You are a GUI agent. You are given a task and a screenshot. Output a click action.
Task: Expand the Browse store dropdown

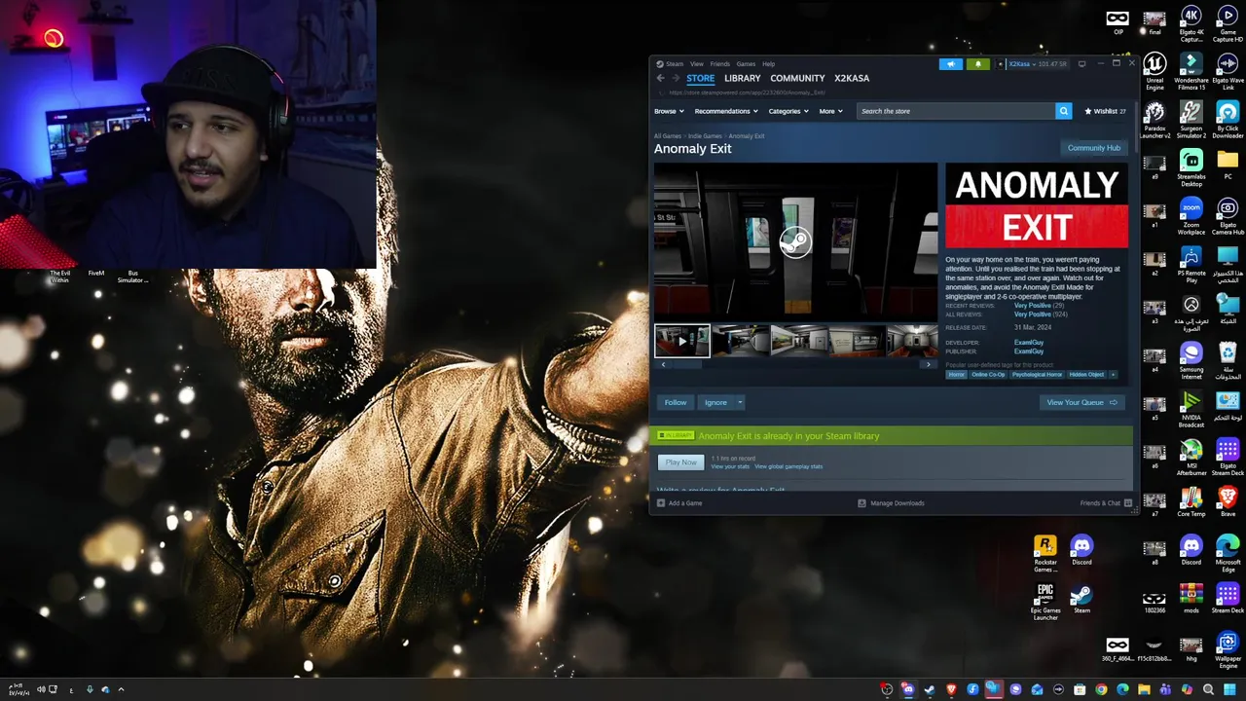click(x=667, y=111)
